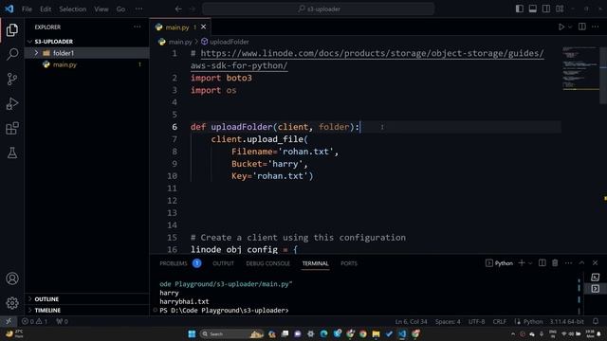Click the code minimap overview
607x341 pixels.
(x=579, y=68)
